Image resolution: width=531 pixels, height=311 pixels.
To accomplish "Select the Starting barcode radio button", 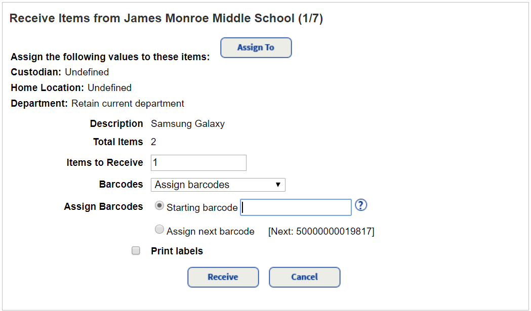I will (x=159, y=205).
